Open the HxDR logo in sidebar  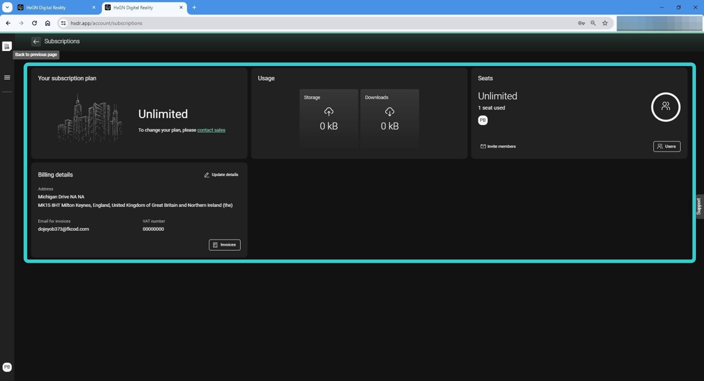[7, 47]
